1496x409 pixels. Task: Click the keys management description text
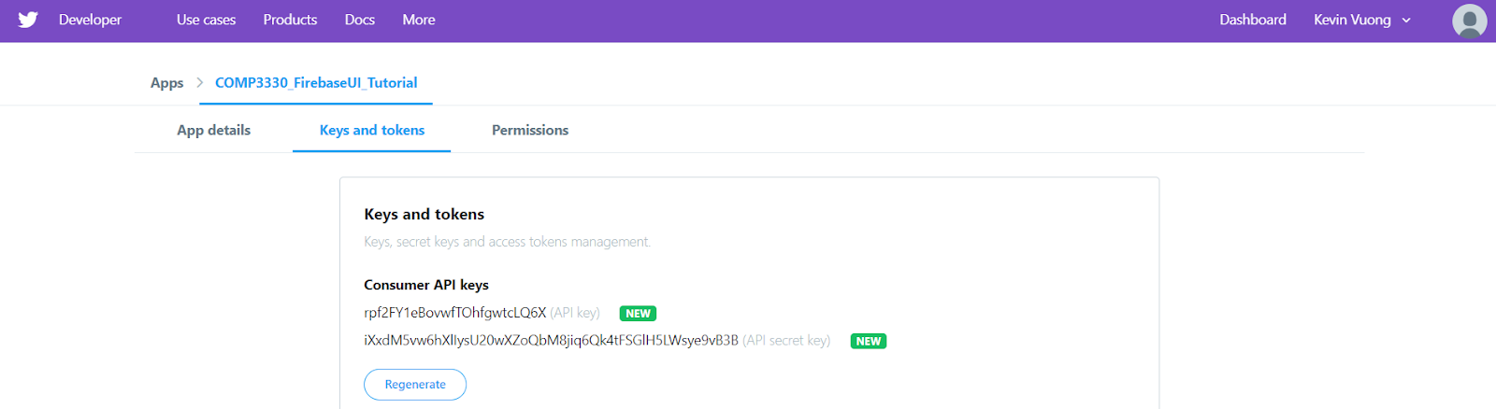(x=507, y=242)
